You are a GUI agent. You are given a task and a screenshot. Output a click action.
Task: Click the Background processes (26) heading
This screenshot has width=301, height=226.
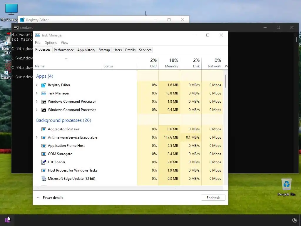[x=63, y=120]
